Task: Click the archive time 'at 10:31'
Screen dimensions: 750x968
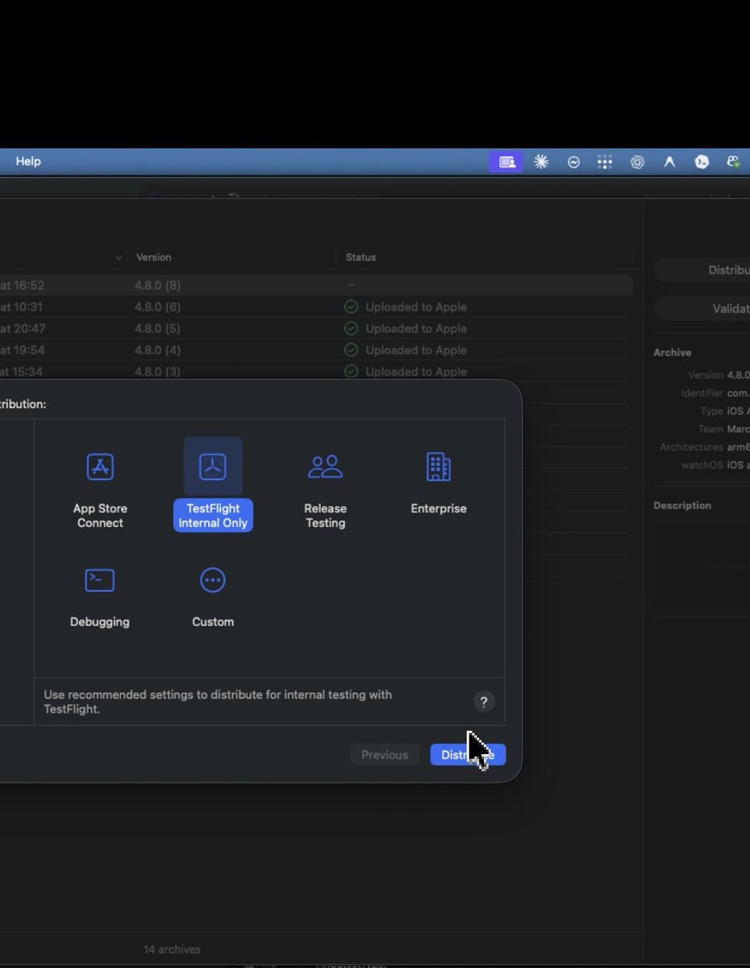Action: pos(22,307)
